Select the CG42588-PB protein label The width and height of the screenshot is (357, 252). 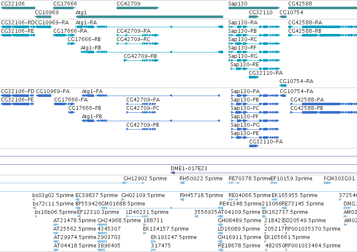click(x=307, y=108)
